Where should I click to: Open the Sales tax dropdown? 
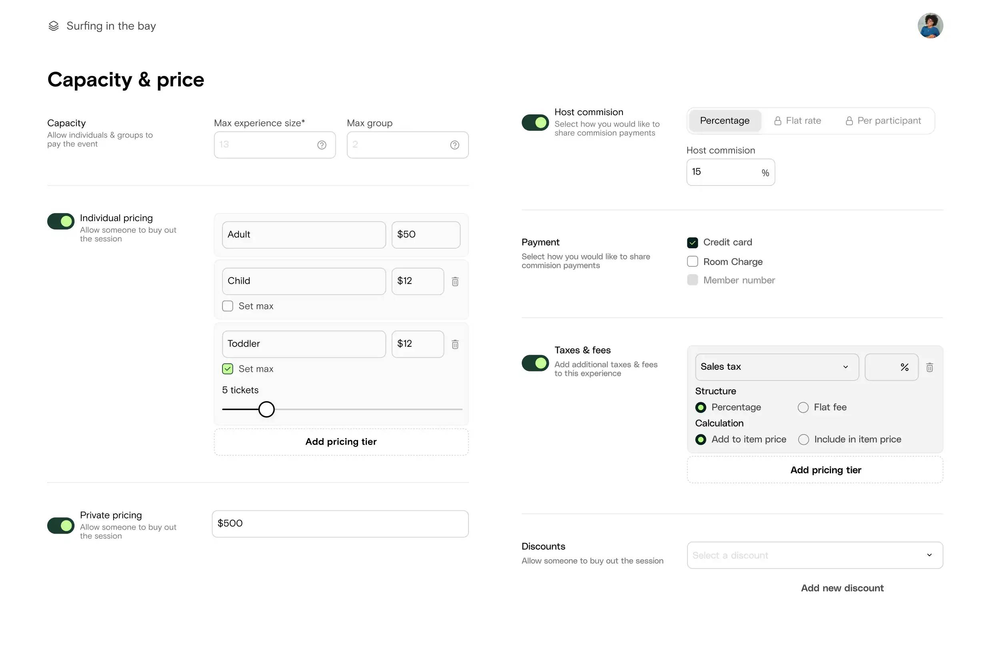coord(777,367)
